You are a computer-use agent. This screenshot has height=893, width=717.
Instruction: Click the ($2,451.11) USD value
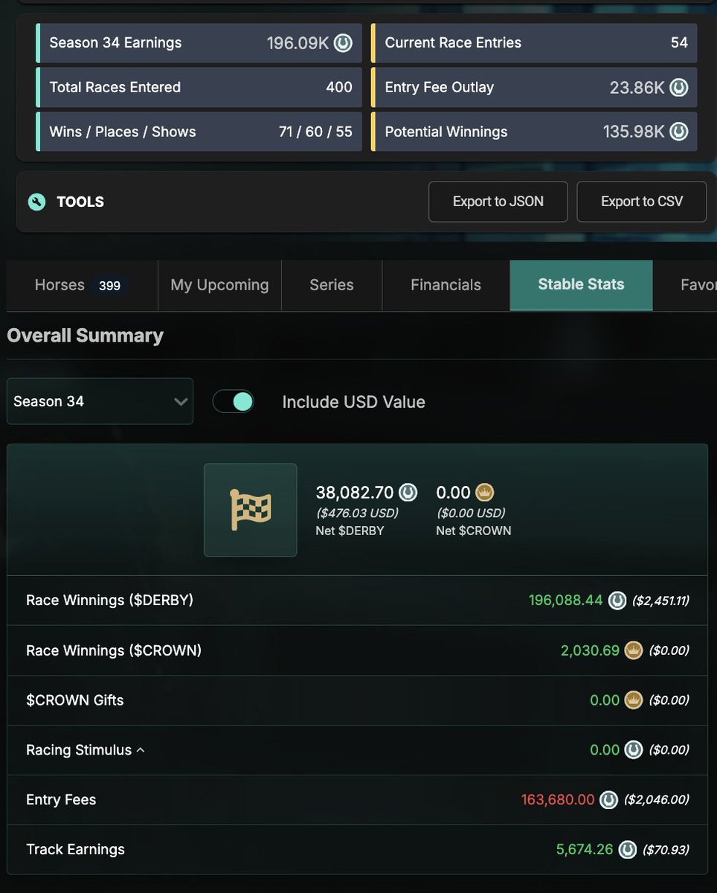click(x=660, y=601)
